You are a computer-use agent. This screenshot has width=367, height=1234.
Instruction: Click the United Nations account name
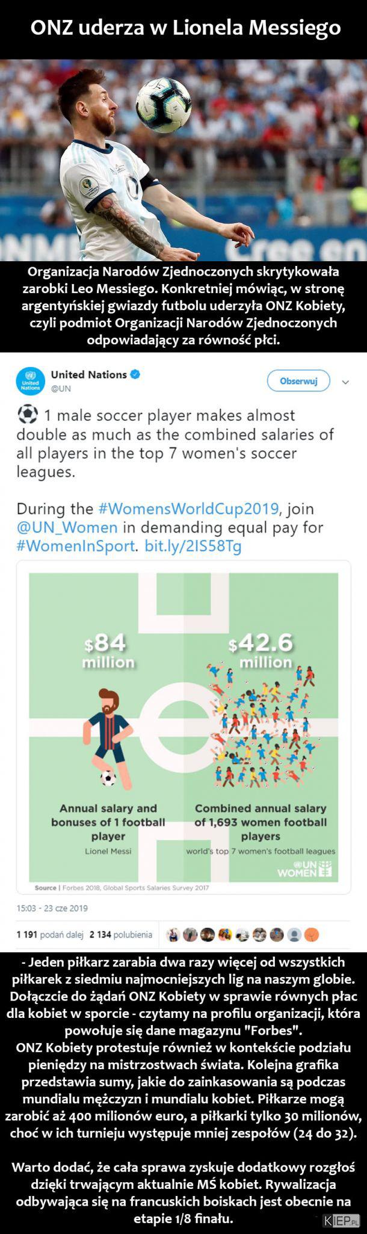89,374
